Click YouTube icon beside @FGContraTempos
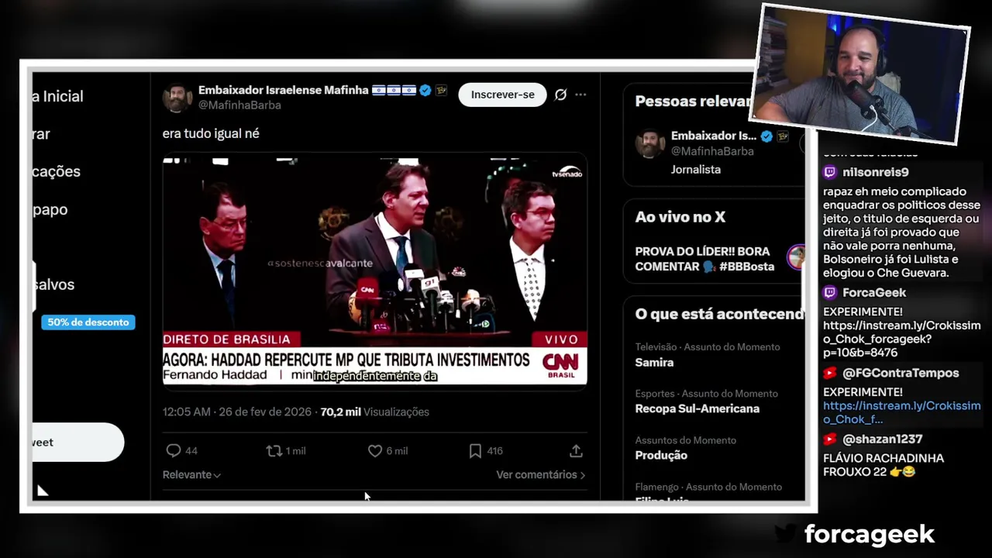Image resolution: width=992 pixels, height=558 pixels. tap(830, 373)
